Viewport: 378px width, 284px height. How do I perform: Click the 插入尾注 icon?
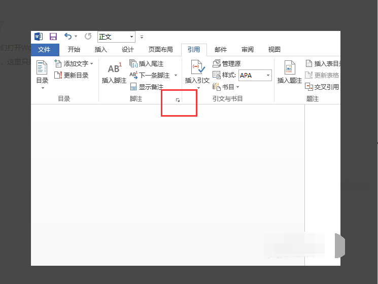(133, 63)
